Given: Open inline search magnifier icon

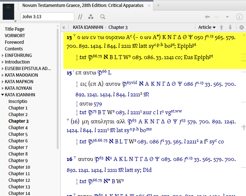Looking at the screenshot, I should pos(103,17).
